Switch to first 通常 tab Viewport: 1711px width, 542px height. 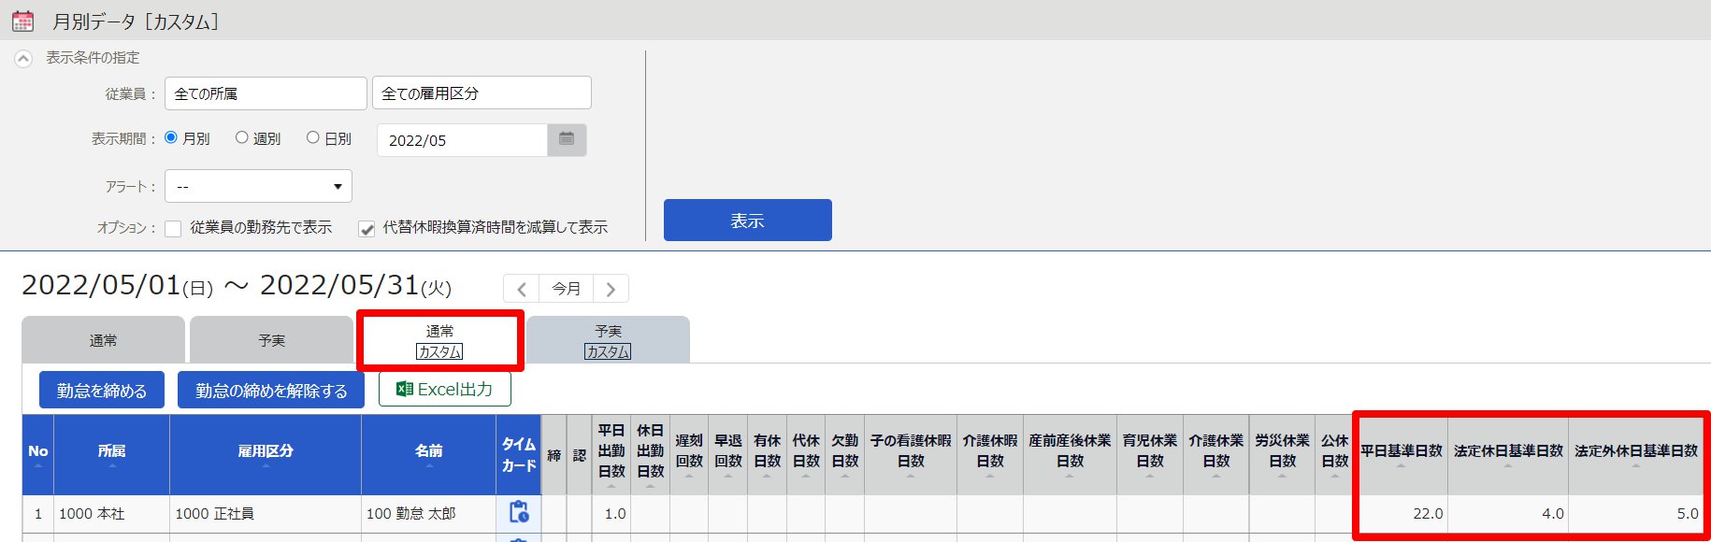coord(103,340)
